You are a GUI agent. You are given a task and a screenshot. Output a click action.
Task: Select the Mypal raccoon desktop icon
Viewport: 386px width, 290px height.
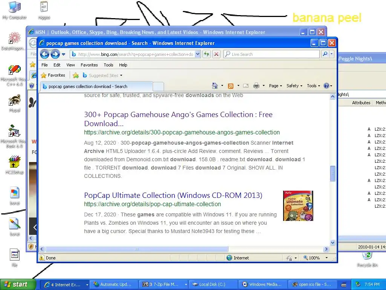(15, 103)
